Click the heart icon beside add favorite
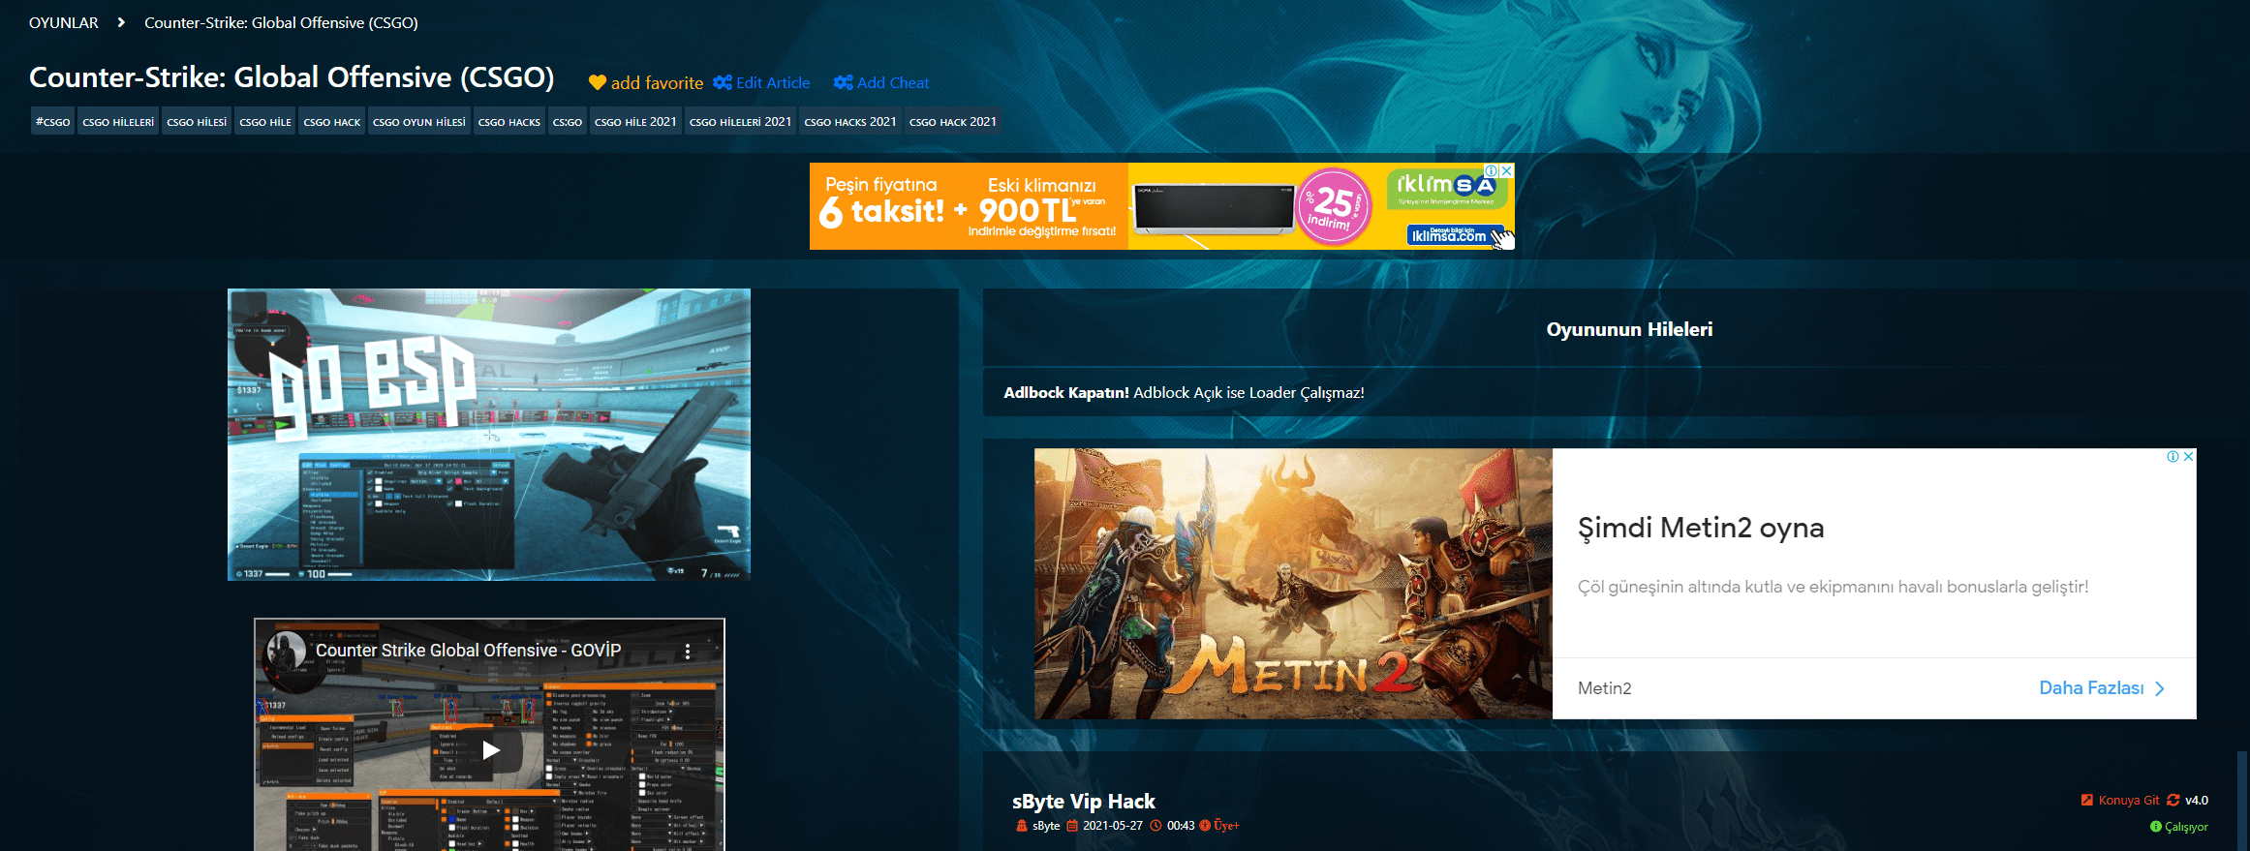The width and height of the screenshot is (2250, 851). (x=598, y=83)
